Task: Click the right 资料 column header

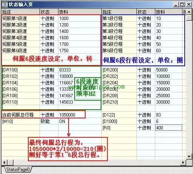Action: 168,12
